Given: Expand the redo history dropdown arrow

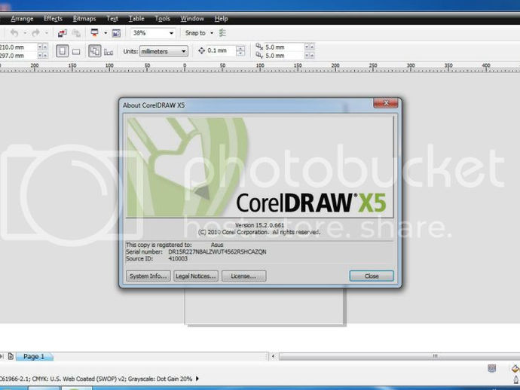Looking at the screenshot, I should pyautogui.click(x=47, y=33).
